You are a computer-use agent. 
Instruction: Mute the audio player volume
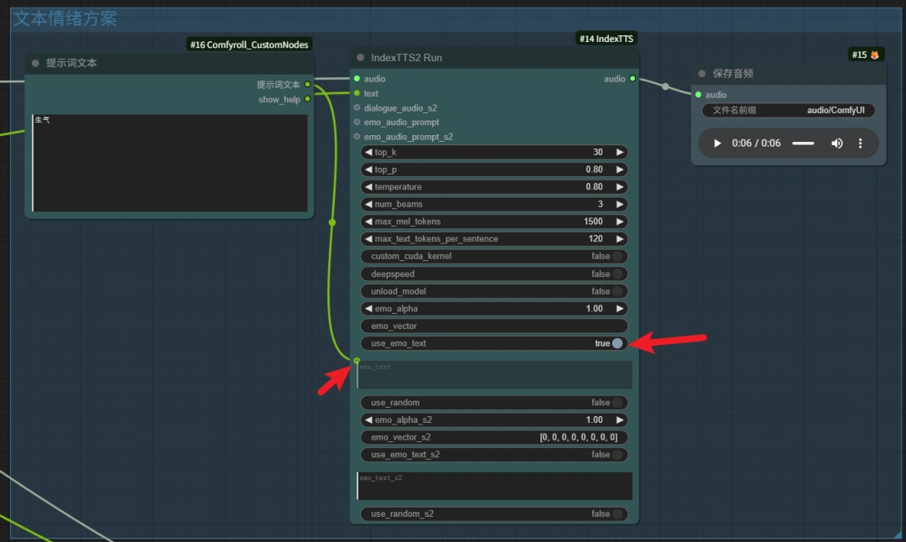[836, 143]
